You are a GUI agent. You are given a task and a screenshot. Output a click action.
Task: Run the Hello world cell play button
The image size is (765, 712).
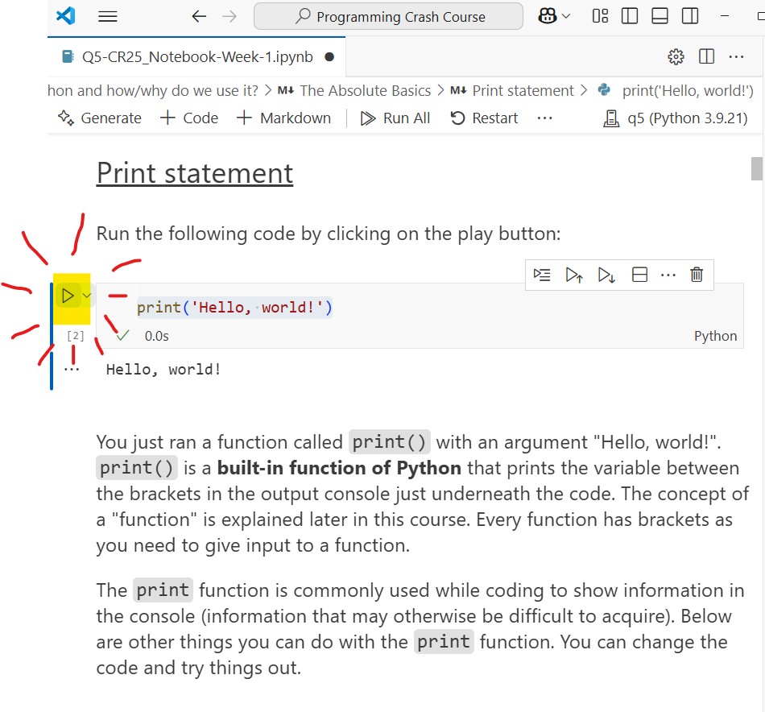(68, 296)
